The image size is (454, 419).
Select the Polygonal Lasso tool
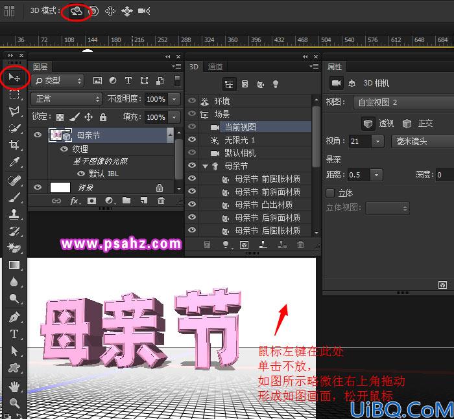pos(14,111)
